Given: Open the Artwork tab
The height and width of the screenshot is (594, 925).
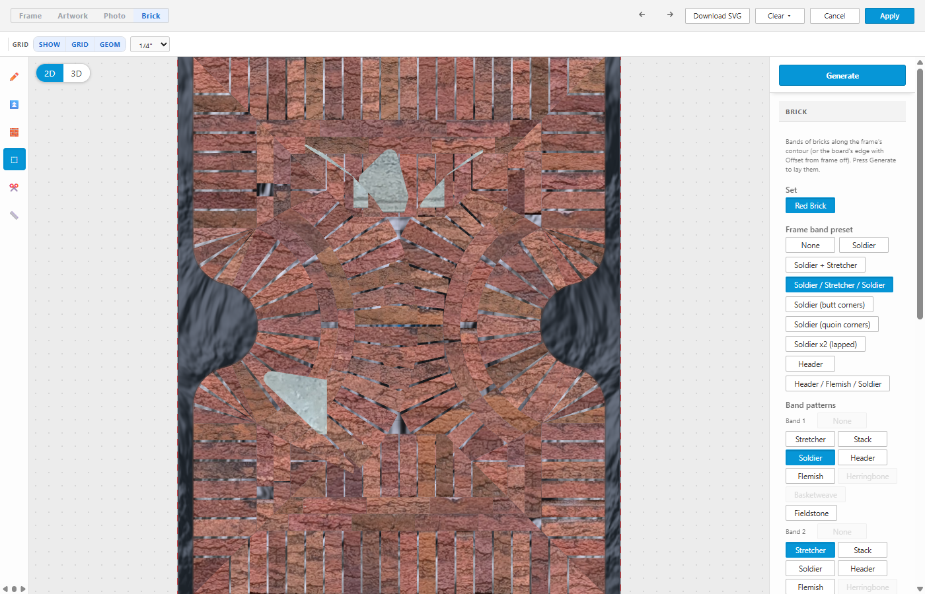Looking at the screenshot, I should [x=73, y=16].
